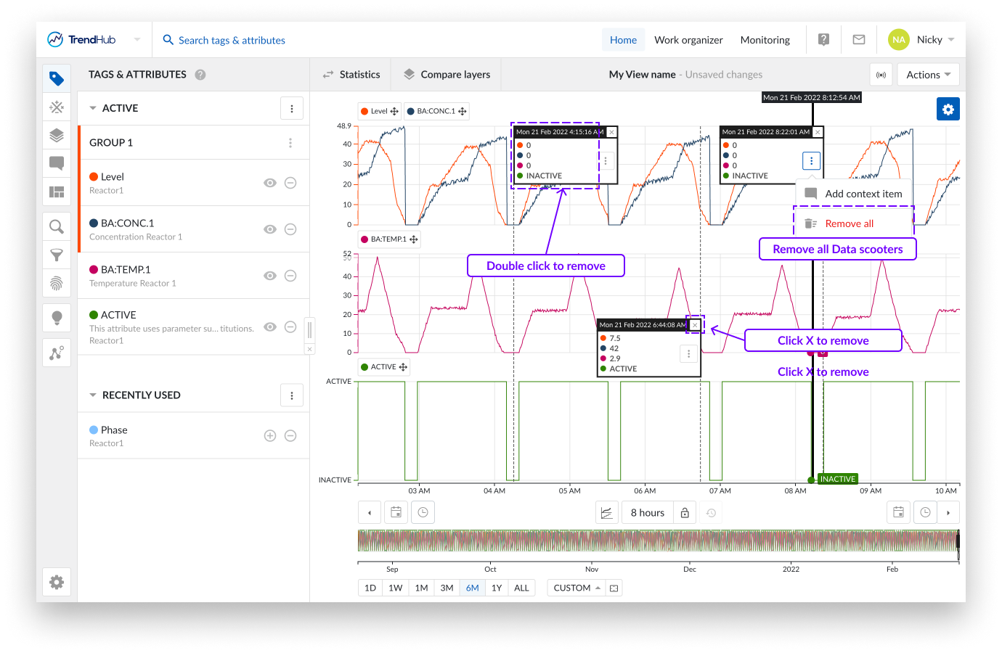Open the fingerprint sidebar icon
The height and width of the screenshot is (653, 1002).
57,283
